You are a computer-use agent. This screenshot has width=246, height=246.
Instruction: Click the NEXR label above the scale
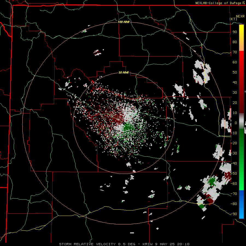(x=240, y=16)
